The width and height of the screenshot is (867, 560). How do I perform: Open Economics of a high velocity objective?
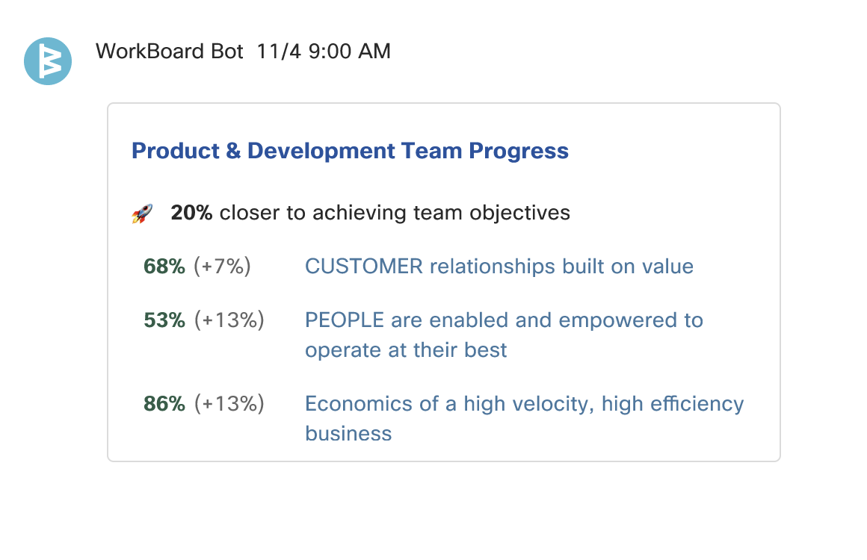(x=524, y=418)
